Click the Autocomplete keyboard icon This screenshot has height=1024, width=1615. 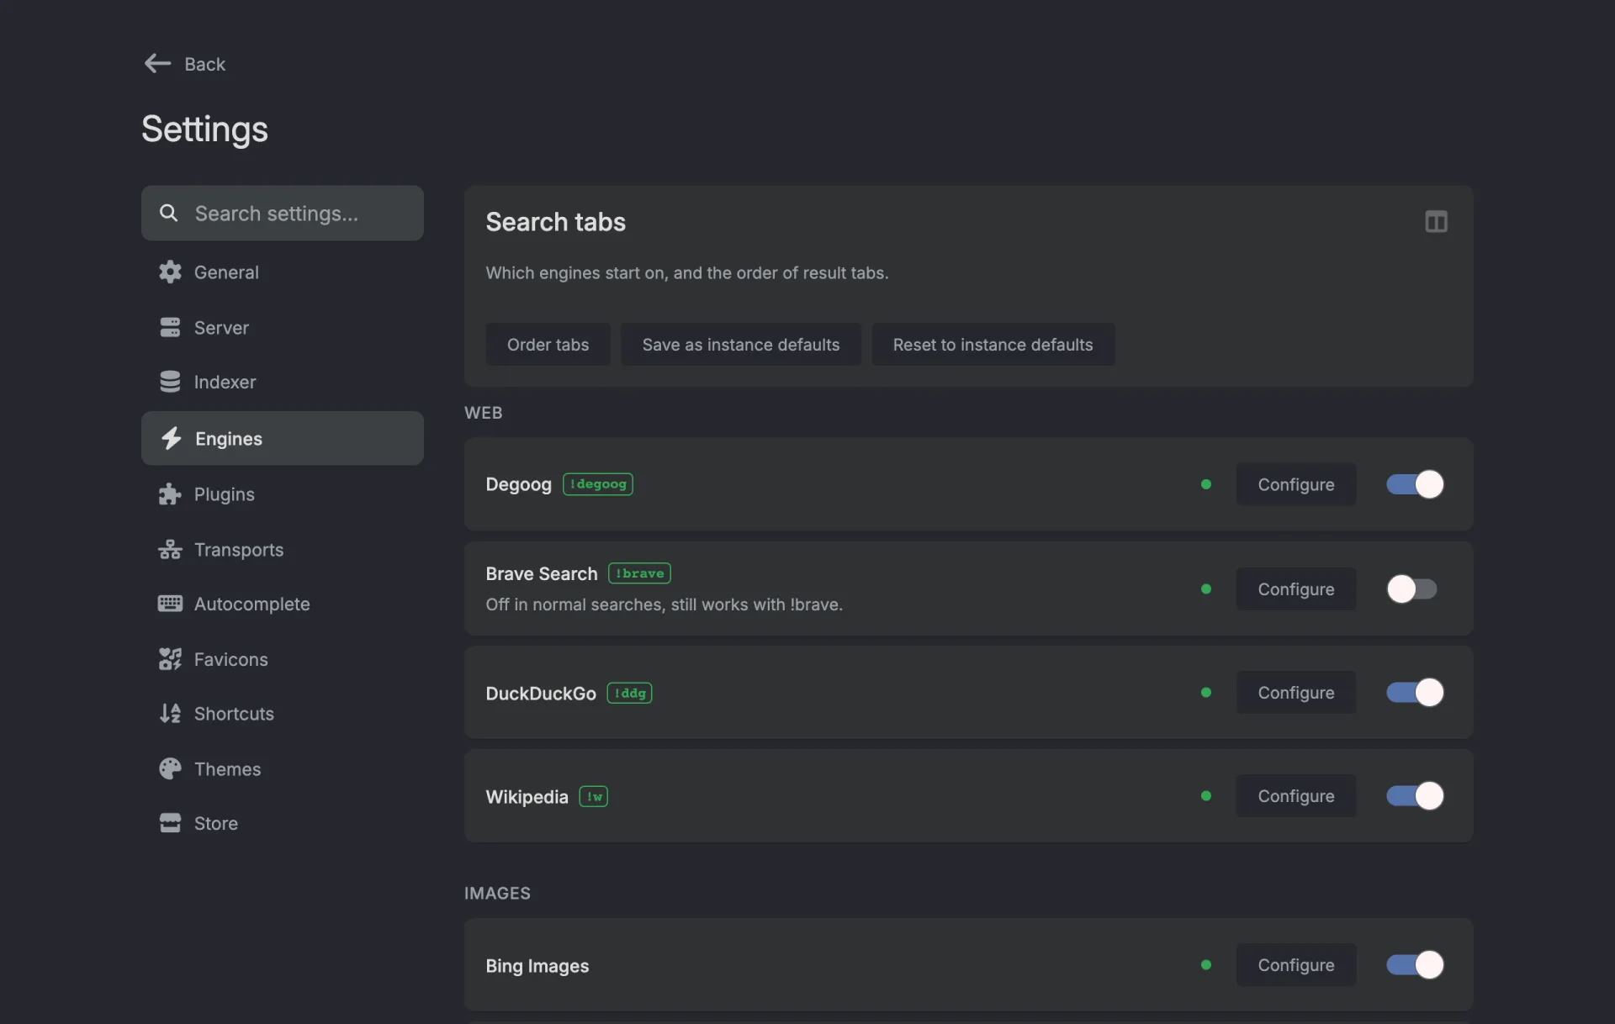pyautogui.click(x=170, y=604)
